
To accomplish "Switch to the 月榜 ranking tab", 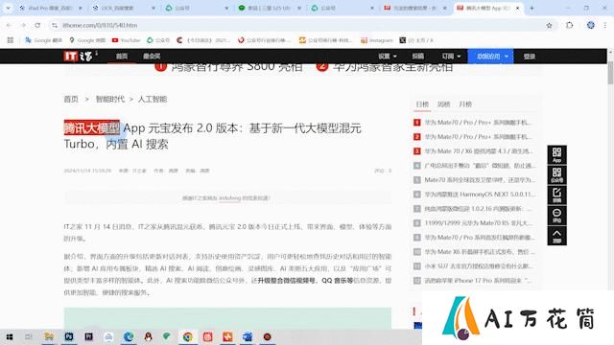I will (x=465, y=104).
